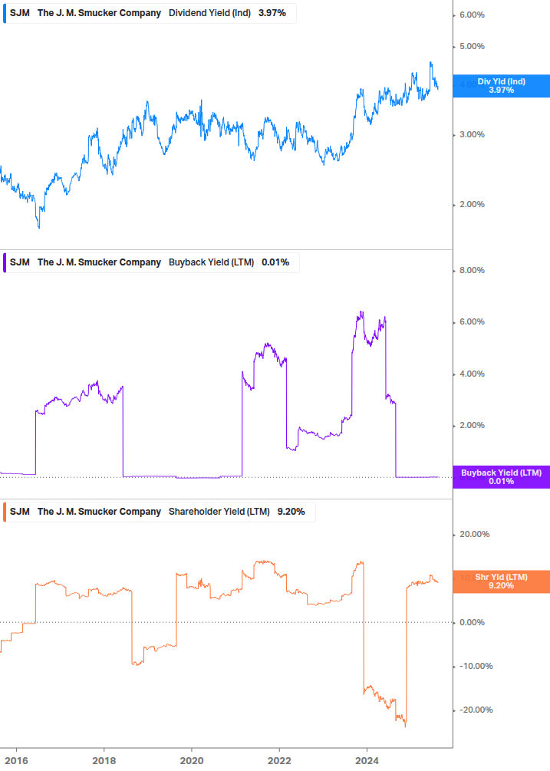Screen dimensions: 550x771
Task: Click the 2016 label on the time axis
Action: (x=17, y=761)
